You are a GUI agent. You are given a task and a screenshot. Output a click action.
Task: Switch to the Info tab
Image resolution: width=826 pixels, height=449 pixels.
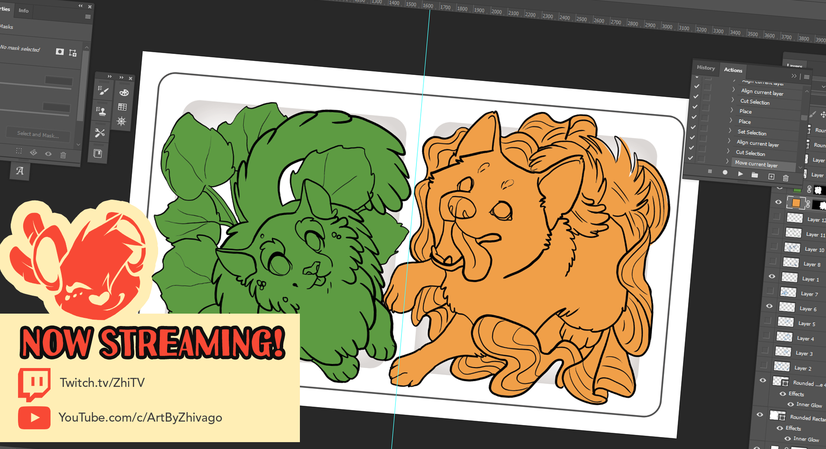tap(24, 11)
